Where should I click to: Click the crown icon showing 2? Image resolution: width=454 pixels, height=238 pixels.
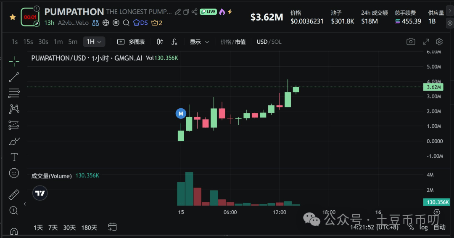click(x=157, y=23)
